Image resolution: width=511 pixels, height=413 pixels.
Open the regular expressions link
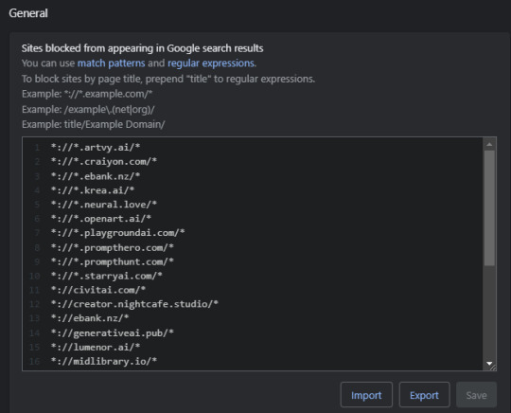[211, 63]
